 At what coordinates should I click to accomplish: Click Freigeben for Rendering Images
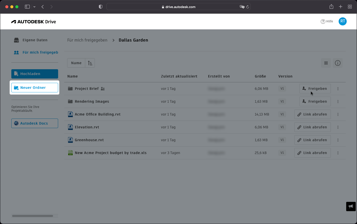point(315,101)
